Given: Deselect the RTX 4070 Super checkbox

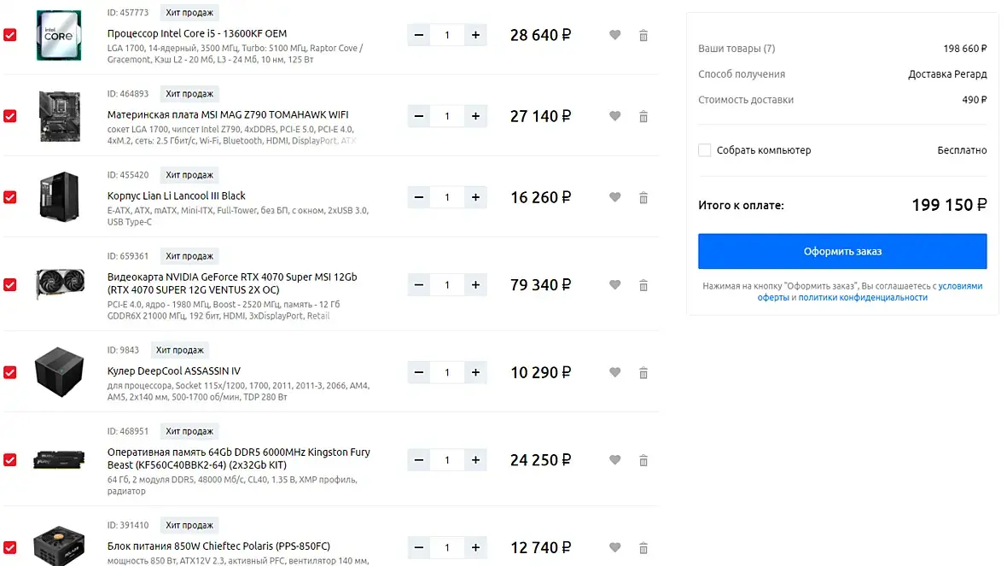Looking at the screenshot, I should 10,285.
